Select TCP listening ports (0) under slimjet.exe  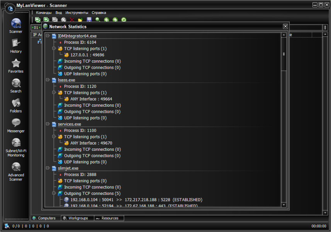85,181
